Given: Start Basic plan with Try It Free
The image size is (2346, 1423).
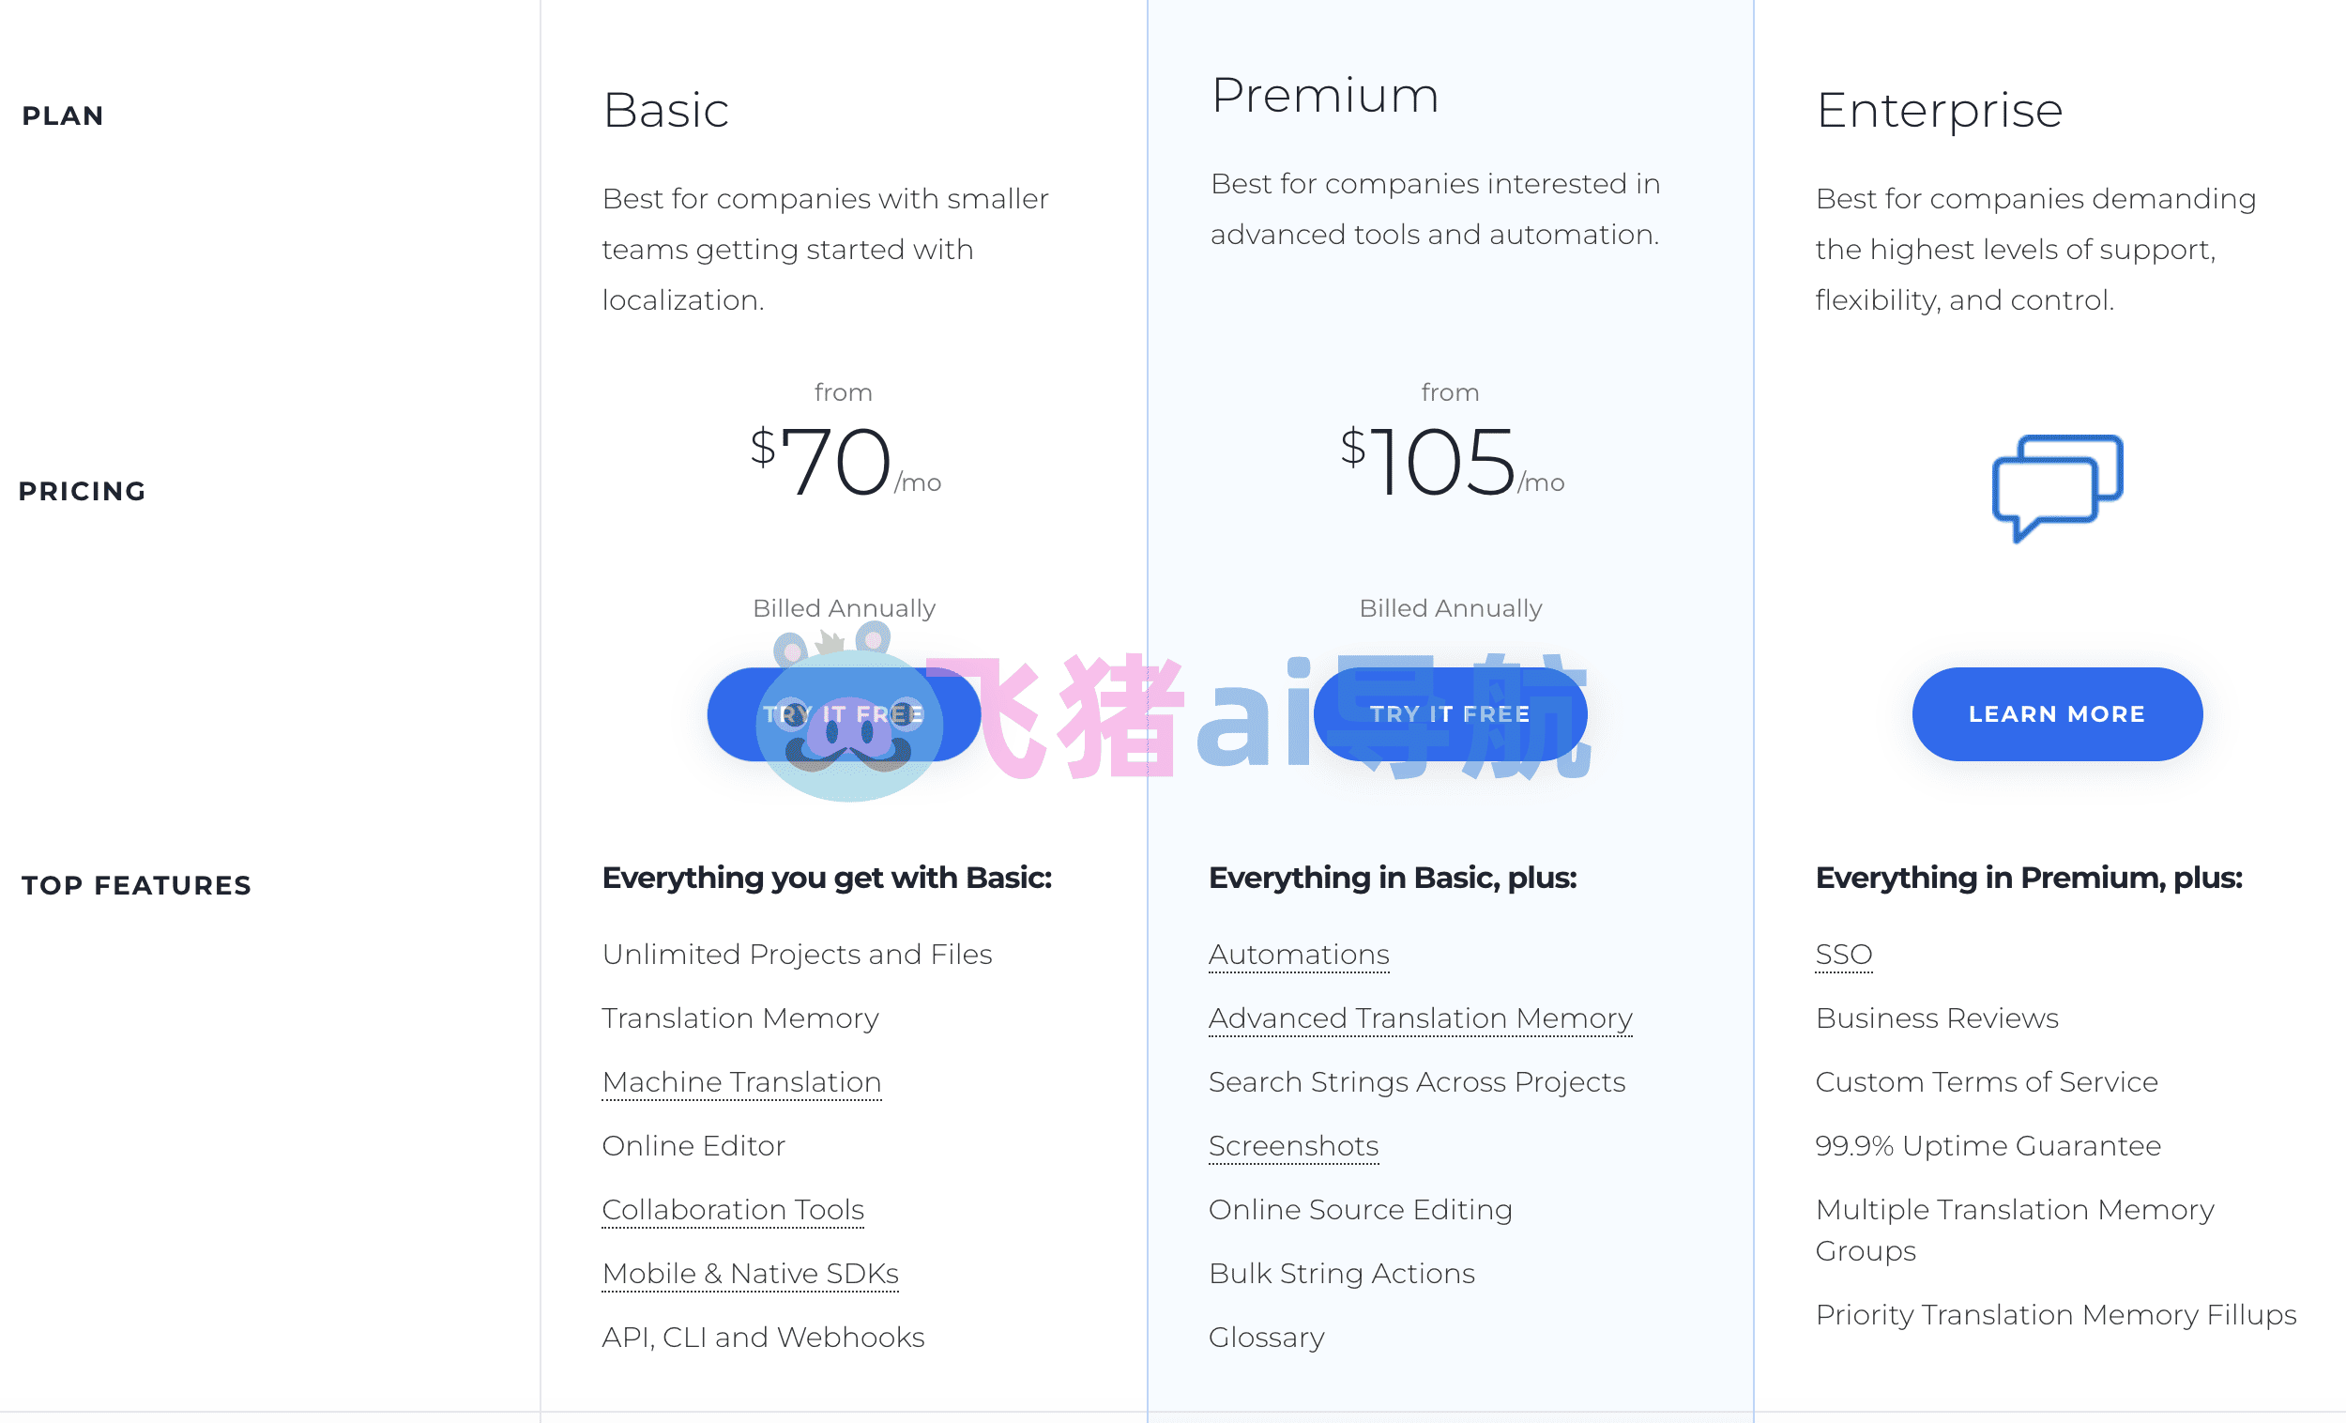Looking at the screenshot, I should 733,714.
